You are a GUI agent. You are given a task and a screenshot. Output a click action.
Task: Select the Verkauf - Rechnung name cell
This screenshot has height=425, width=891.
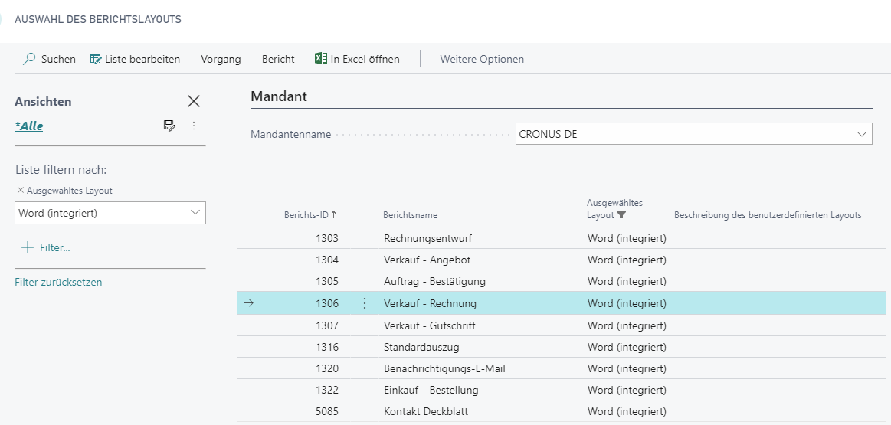pos(430,303)
